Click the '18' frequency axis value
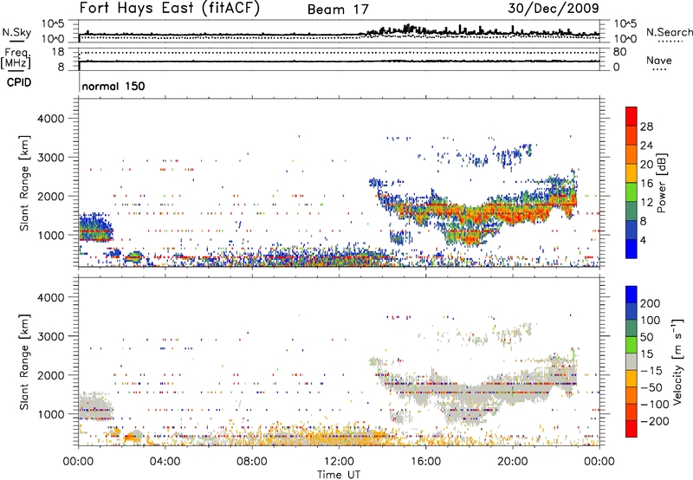The height and width of the screenshot is (480, 693). pyautogui.click(x=58, y=52)
